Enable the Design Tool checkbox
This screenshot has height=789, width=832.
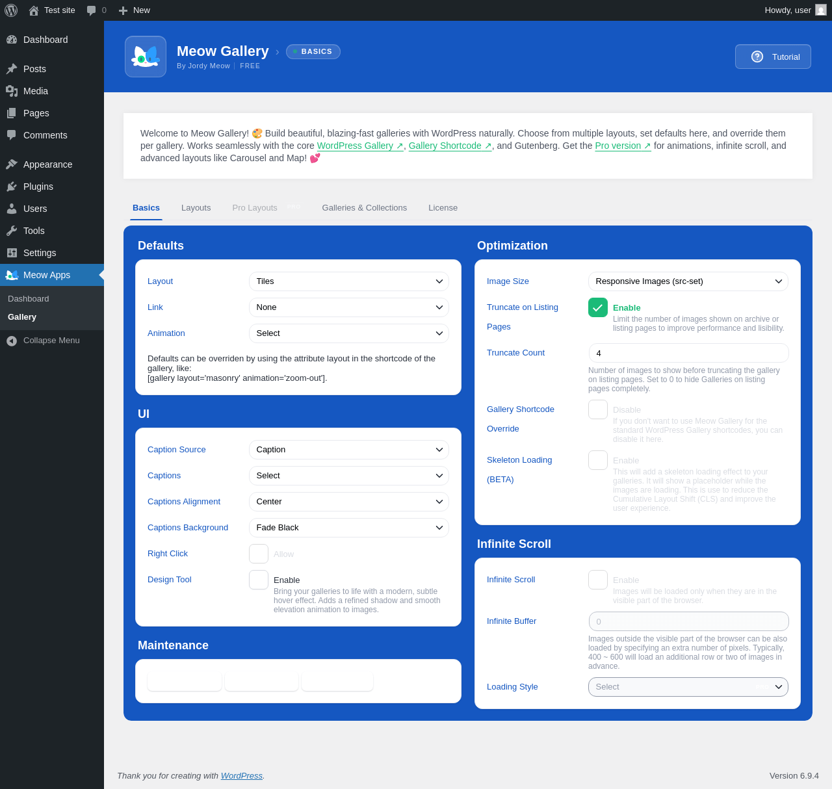coord(259,580)
